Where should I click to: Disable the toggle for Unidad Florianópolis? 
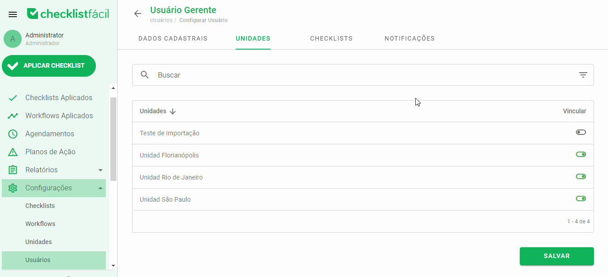pos(581,155)
